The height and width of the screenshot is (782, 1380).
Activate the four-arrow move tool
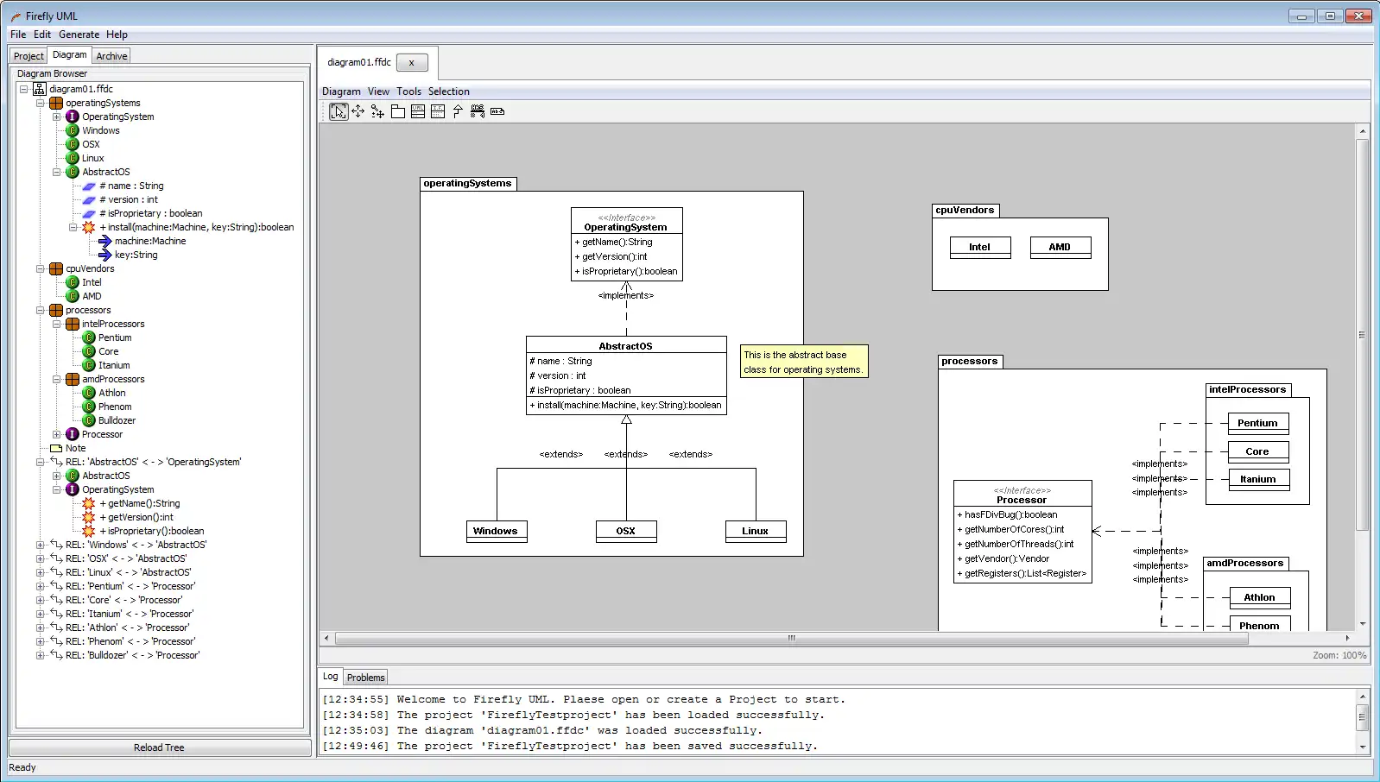pos(358,111)
